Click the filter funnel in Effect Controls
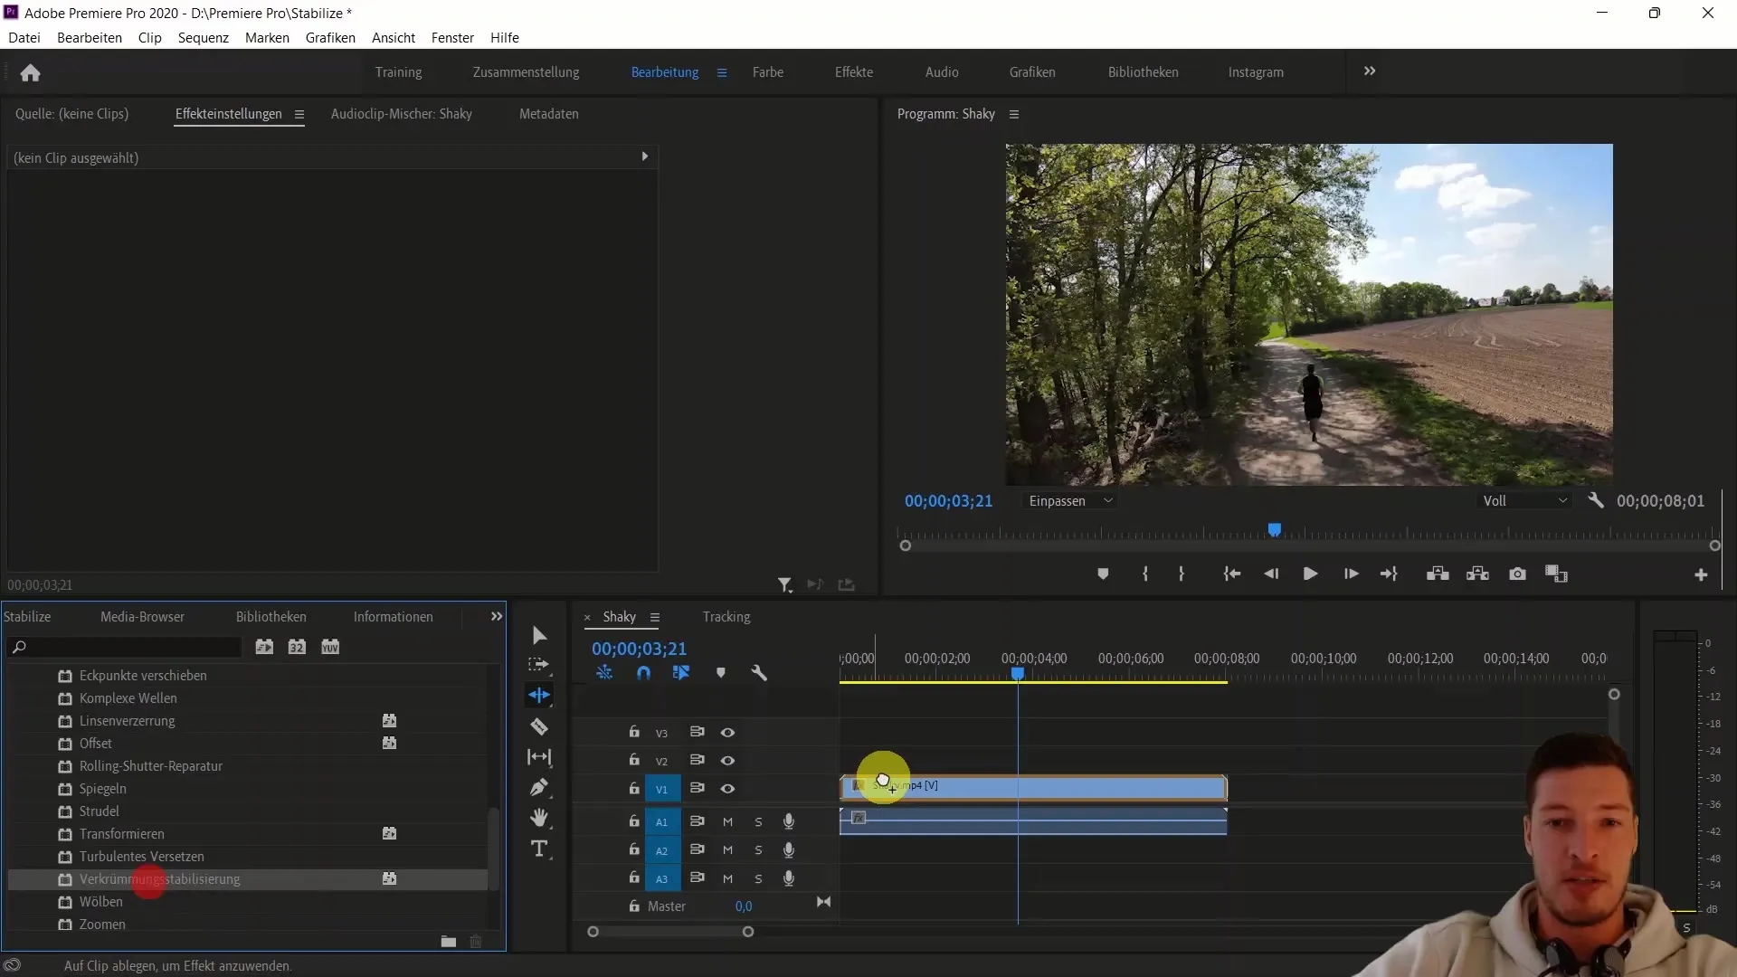This screenshot has width=1737, height=977. (x=784, y=585)
